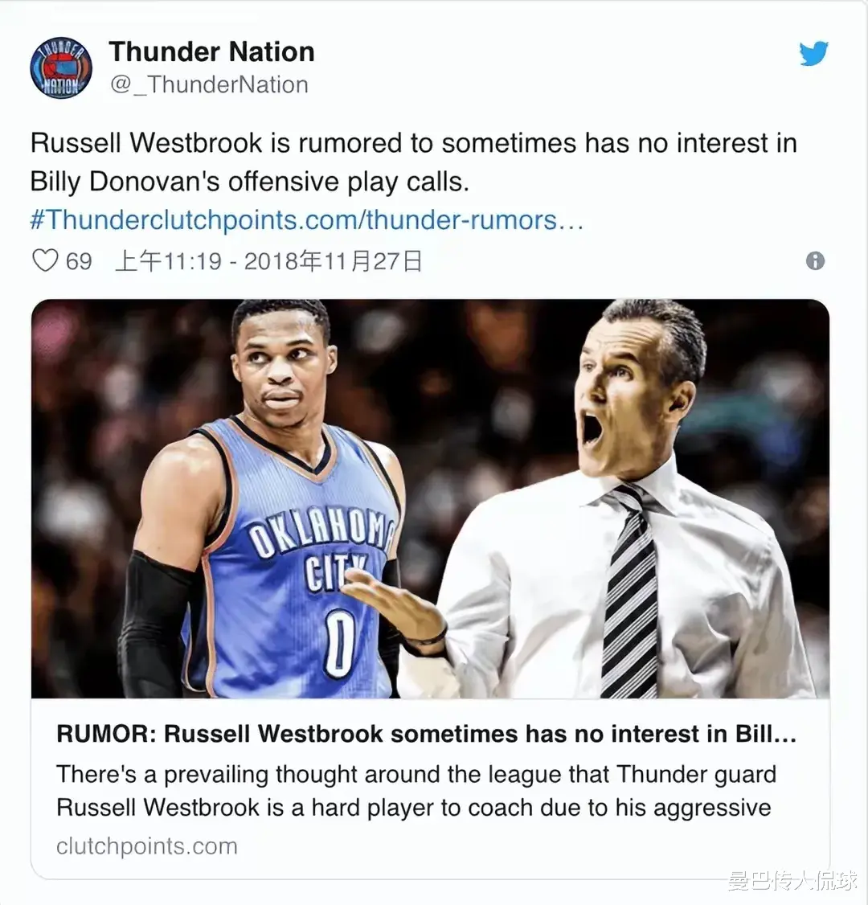Click the watermark text in bottom corner
Screen dimensions: 868x905
[x=793, y=882]
